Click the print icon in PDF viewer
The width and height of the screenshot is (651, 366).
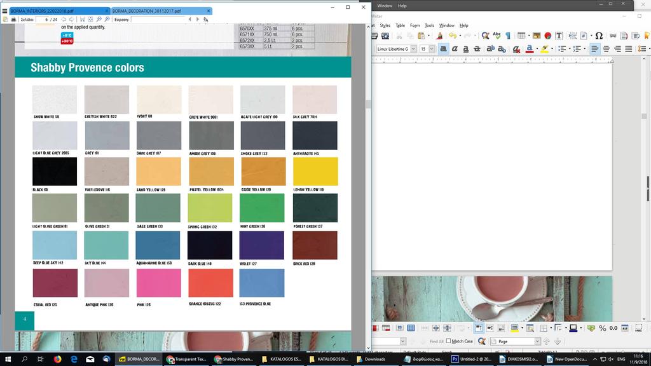[x=13, y=20]
